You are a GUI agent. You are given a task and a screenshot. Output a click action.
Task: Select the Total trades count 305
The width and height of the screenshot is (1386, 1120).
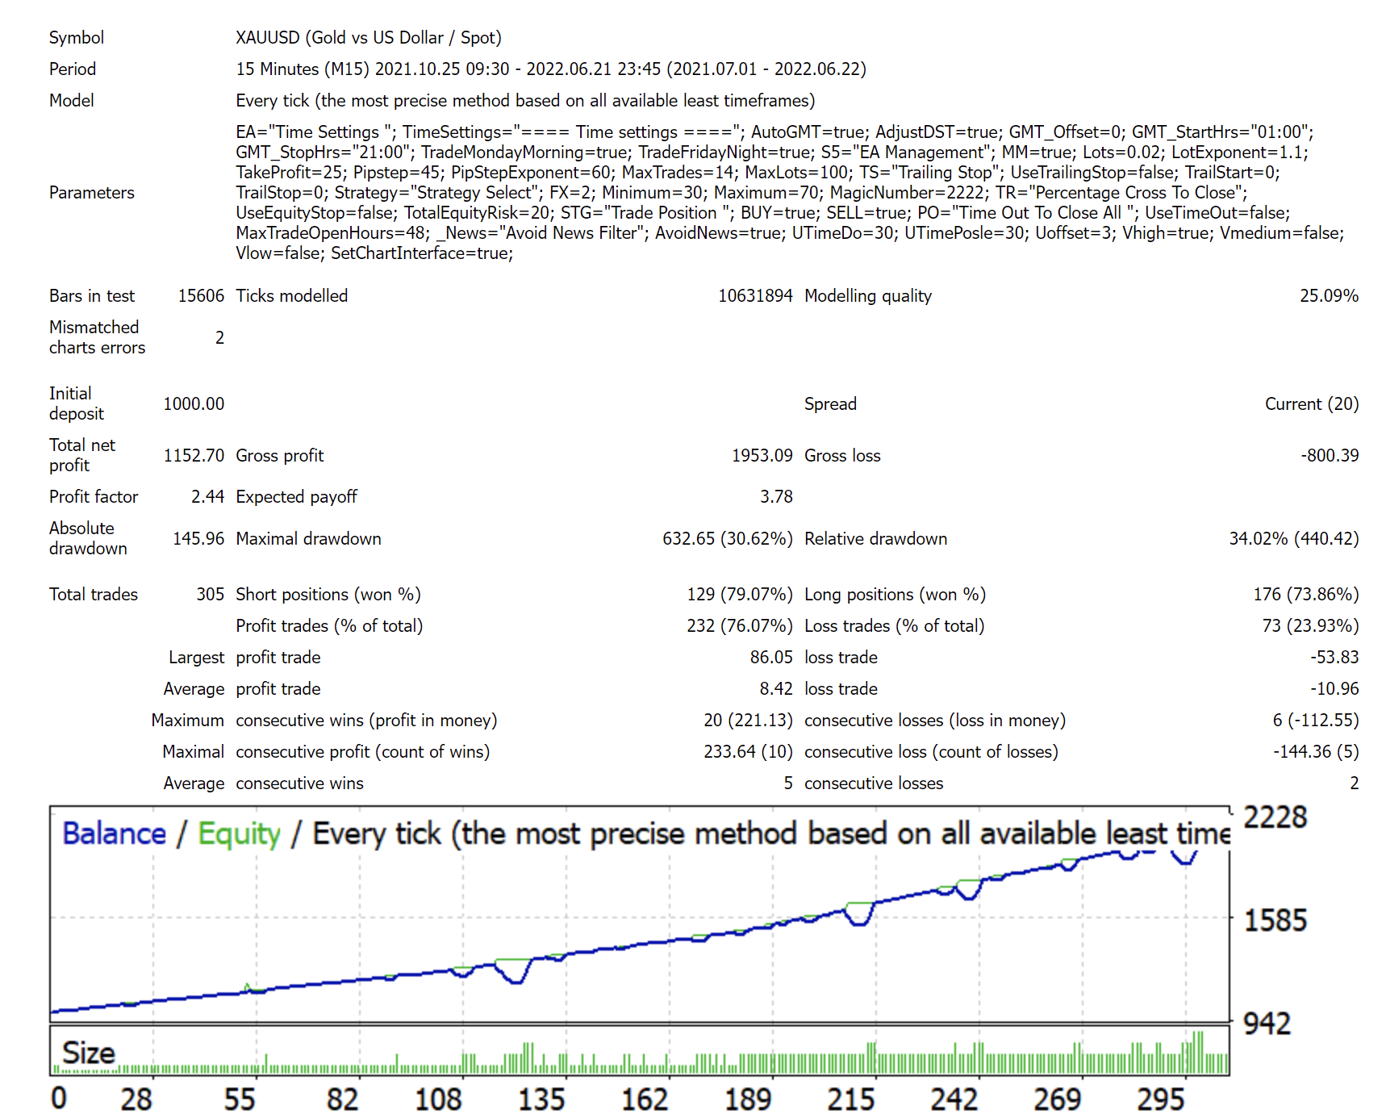tap(210, 595)
